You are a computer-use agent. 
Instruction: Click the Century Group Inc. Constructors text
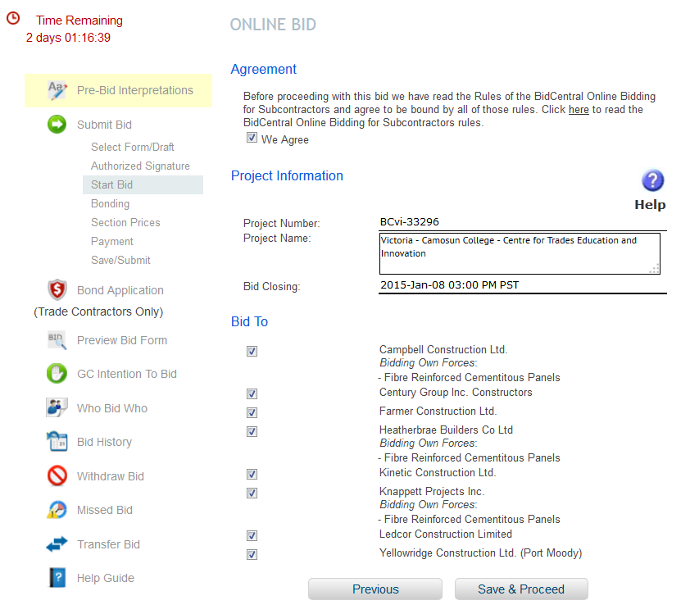pos(456,392)
